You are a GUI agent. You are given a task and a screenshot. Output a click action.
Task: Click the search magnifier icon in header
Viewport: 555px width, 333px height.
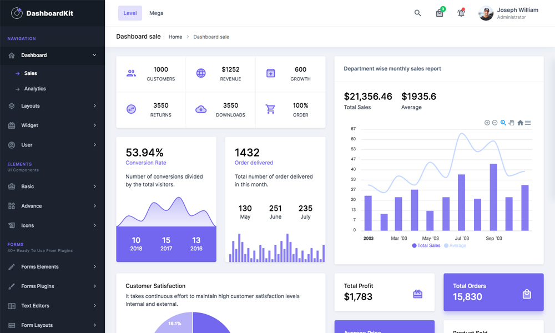tap(418, 13)
